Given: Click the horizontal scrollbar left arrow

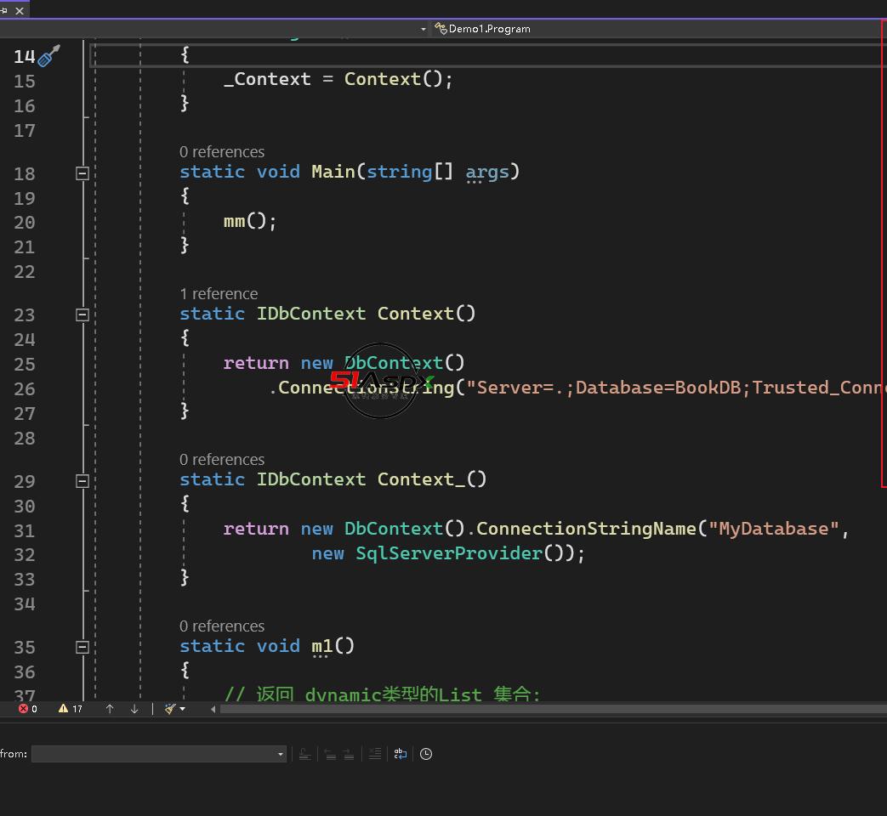Looking at the screenshot, I should pos(213,709).
